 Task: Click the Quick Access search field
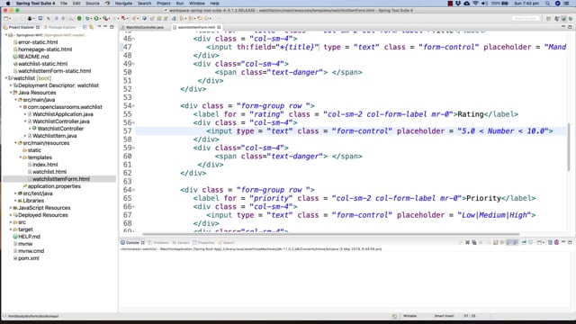(526, 18)
